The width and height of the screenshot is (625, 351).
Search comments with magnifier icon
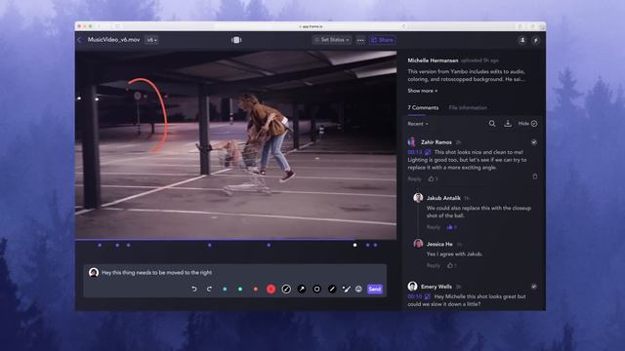492,124
